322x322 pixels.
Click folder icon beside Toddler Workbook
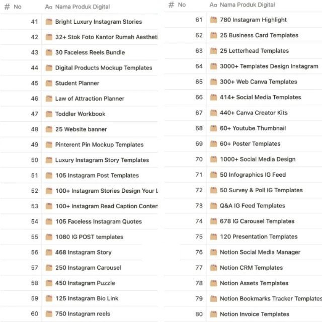tap(49, 114)
